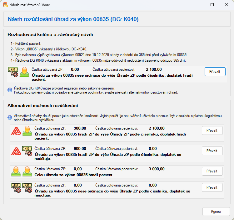The width and height of the screenshot is (234, 220).
Task: Accept the alternative with ZP 900,00 and patient 2 100,00
Action: point(212,130)
